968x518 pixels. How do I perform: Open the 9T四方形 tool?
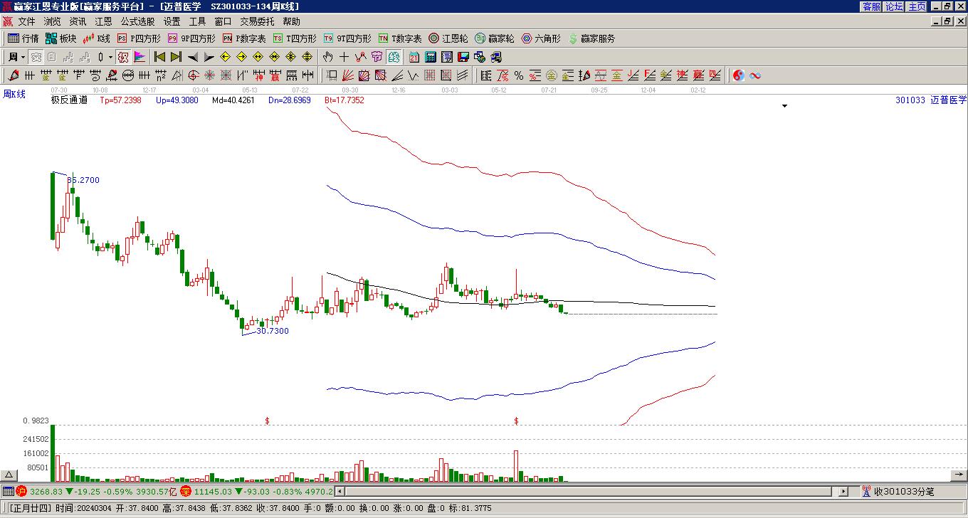coord(347,38)
